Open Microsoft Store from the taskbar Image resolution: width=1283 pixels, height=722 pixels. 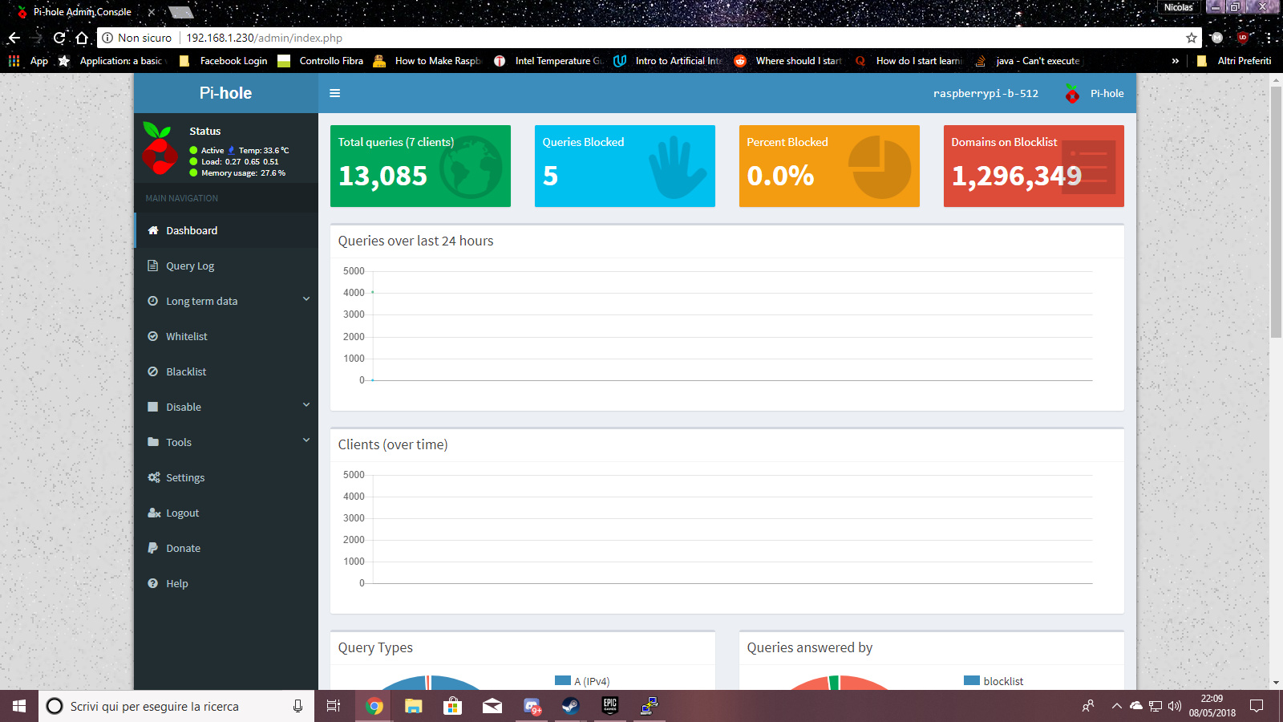tap(453, 706)
